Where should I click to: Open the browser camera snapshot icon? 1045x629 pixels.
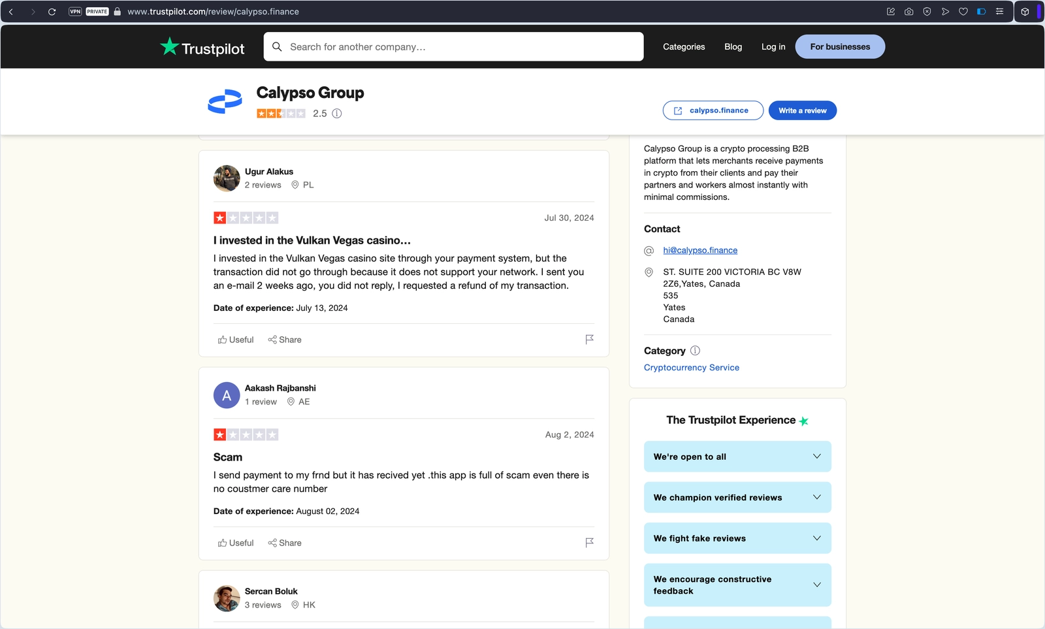click(x=908, y=12)
